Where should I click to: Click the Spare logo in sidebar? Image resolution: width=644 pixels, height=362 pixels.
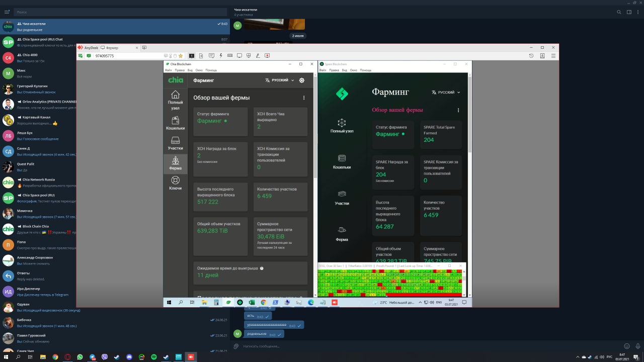coord(342,94)
